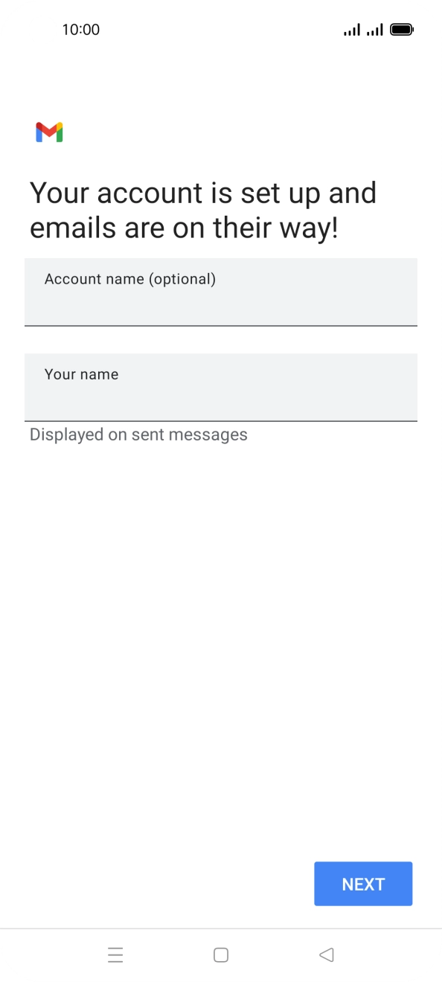Tap the back navigation arrow
This screenshot has height=982, width=442.
pyautogui.click(x=326, y=954)
